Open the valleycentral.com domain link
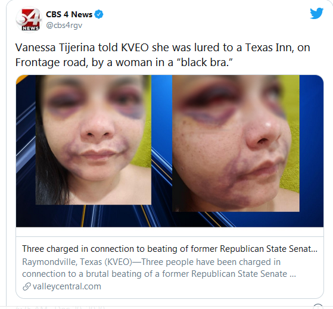The image size is (333, 309). pos(67,286)
